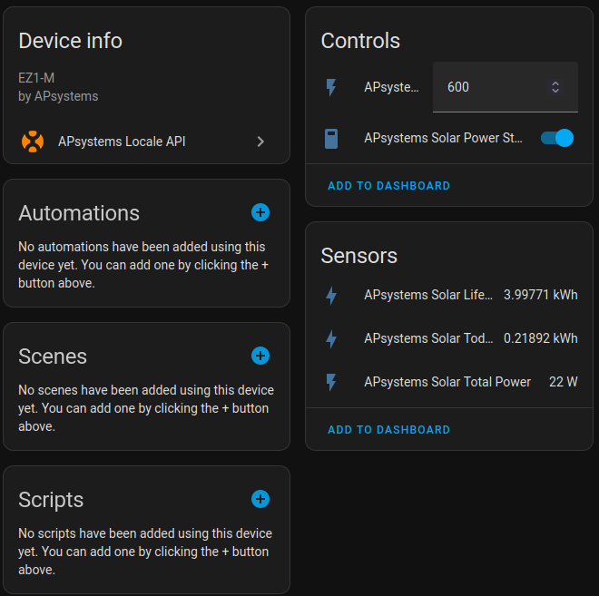Click the 'by APsystems' manufacturer text
This screenshot has width=599, height=596.
point(58,96)
